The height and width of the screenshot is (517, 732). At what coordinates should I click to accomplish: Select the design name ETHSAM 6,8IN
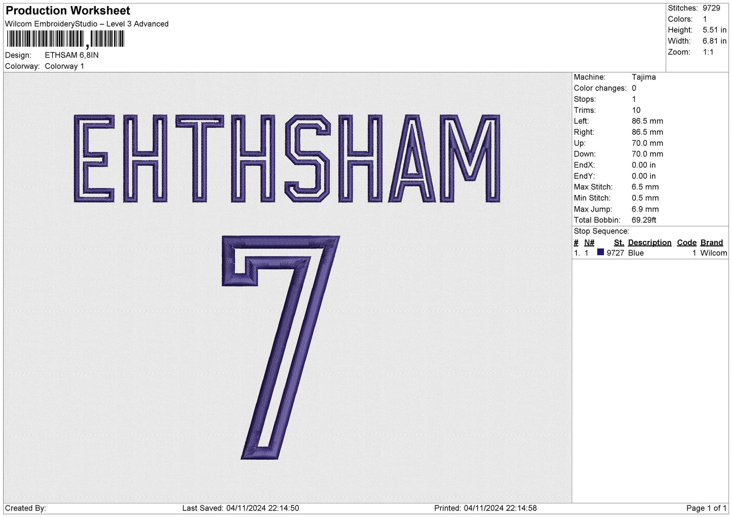(x=72, y=55)
